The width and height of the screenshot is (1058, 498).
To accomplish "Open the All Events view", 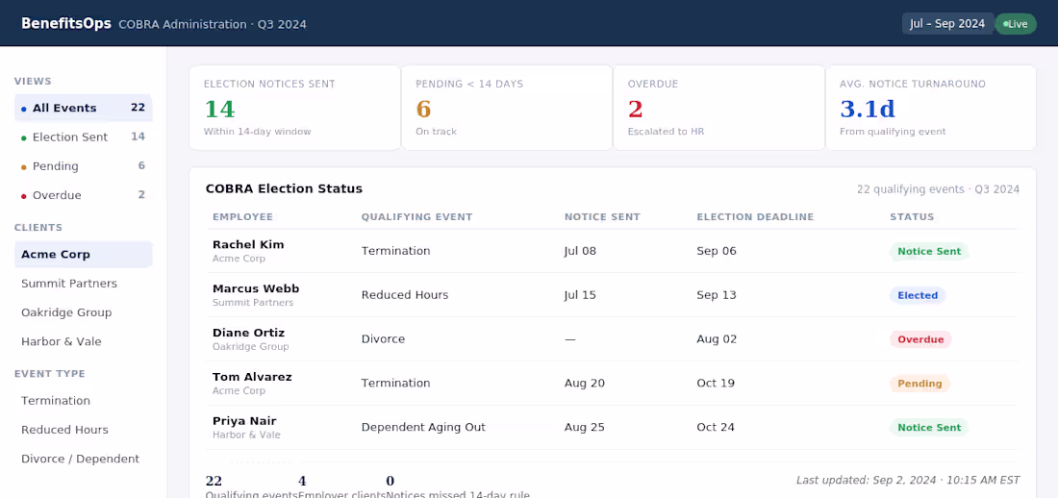I will (x=83, y=108).
